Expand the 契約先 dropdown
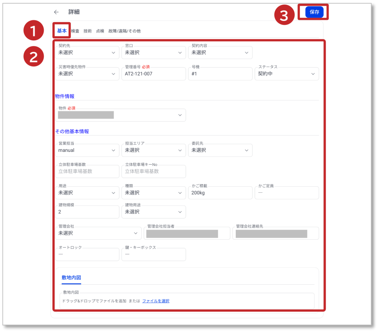The width and height of the screenshot is (379, 332). tap(87, 53)
